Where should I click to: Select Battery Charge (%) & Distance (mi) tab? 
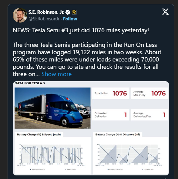pyautogui.click(x=118, y=135)
